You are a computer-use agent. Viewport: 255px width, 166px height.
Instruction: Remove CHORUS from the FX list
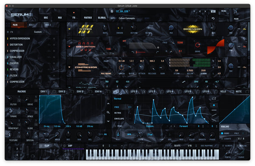tap(54, 63)
